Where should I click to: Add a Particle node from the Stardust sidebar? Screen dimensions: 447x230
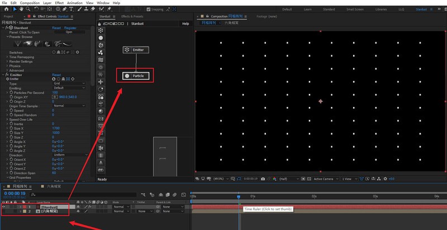(x=101, y=38)
